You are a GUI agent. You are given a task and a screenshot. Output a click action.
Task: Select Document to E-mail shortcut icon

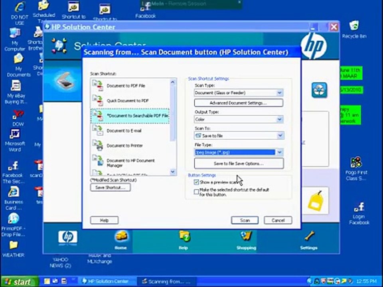(98, 131)
